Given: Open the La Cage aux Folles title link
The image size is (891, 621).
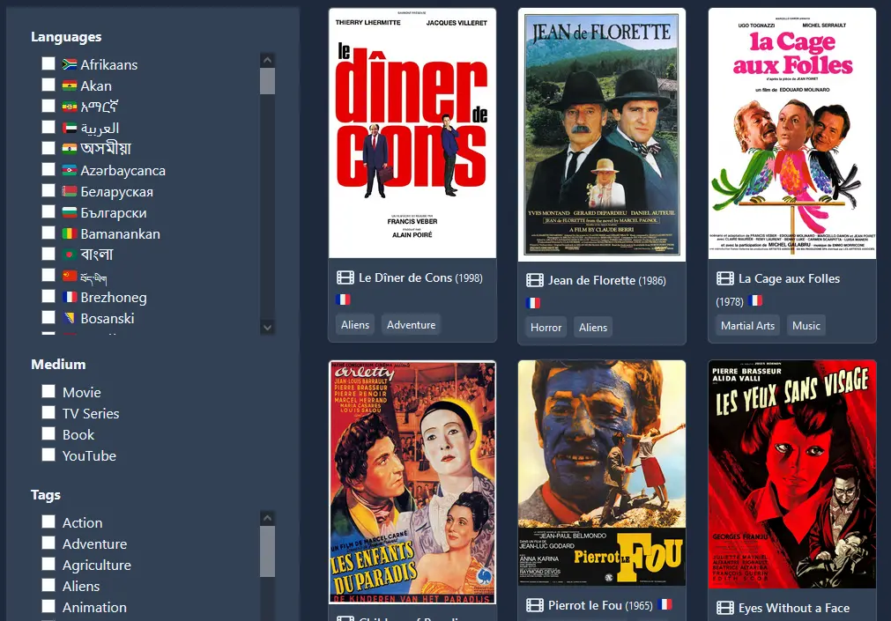Looking at the screenshot, I should [x=790, y=278].
